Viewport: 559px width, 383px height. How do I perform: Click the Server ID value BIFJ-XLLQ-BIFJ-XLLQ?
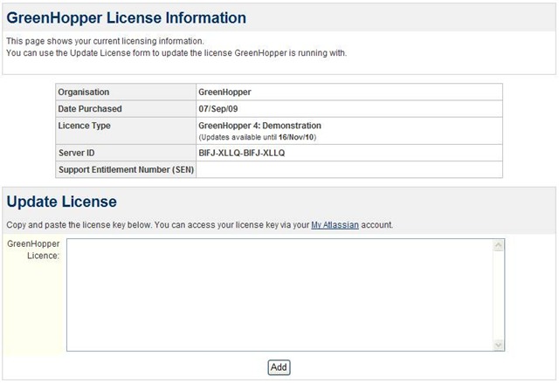point(242,153)
